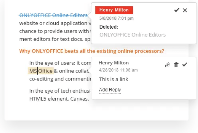Click the orange heading 'Why ONLYOFFICE beats all...'

(x=92, y=51)
